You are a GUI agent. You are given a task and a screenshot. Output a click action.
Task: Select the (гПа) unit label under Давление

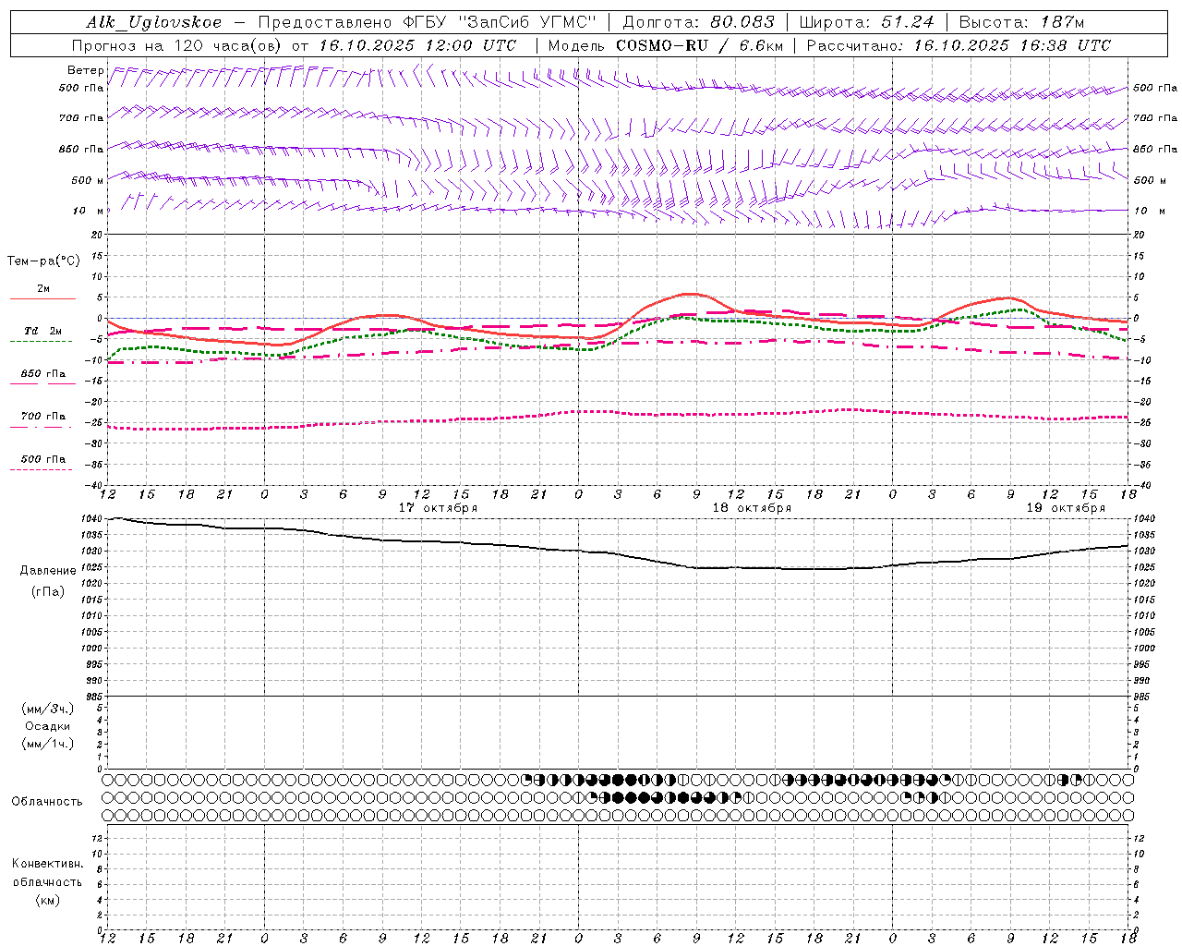48,591
